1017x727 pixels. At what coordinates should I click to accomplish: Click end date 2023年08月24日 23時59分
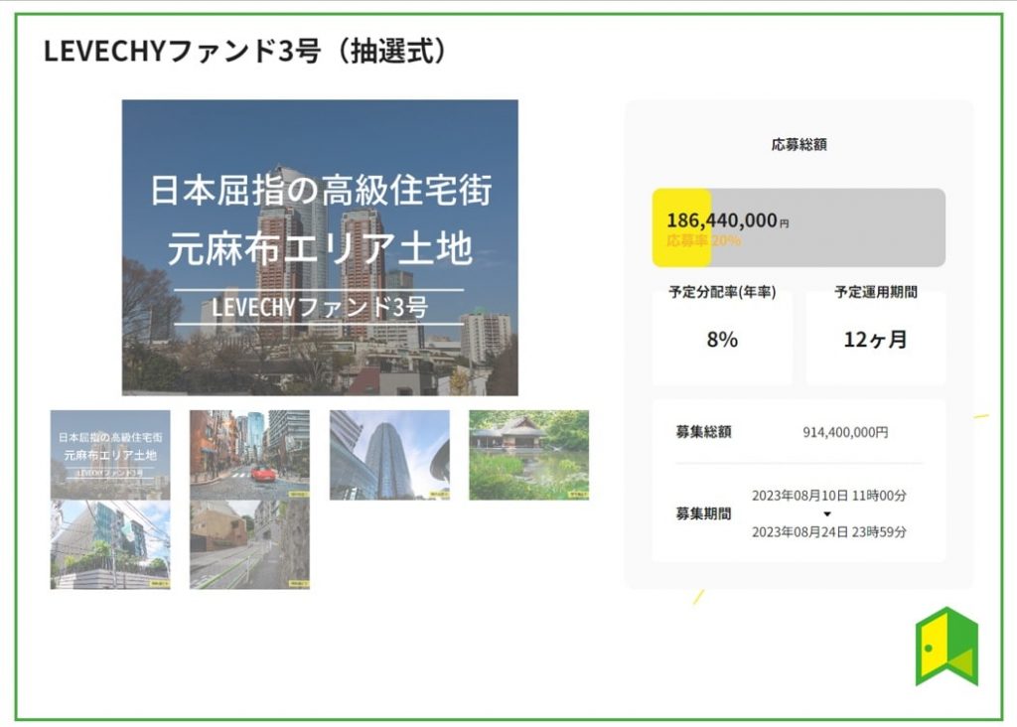pos(829,532)
